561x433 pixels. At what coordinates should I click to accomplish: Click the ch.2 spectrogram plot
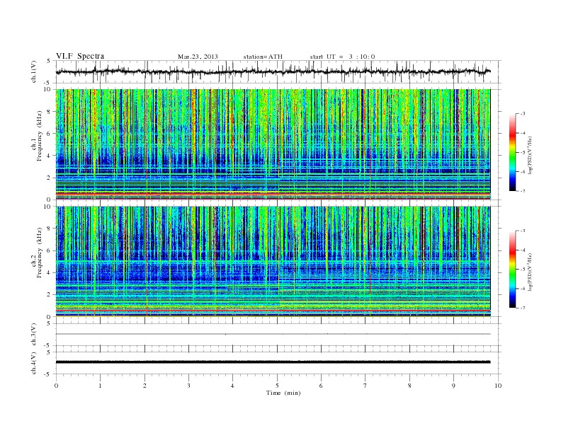[x=273, y=262]
